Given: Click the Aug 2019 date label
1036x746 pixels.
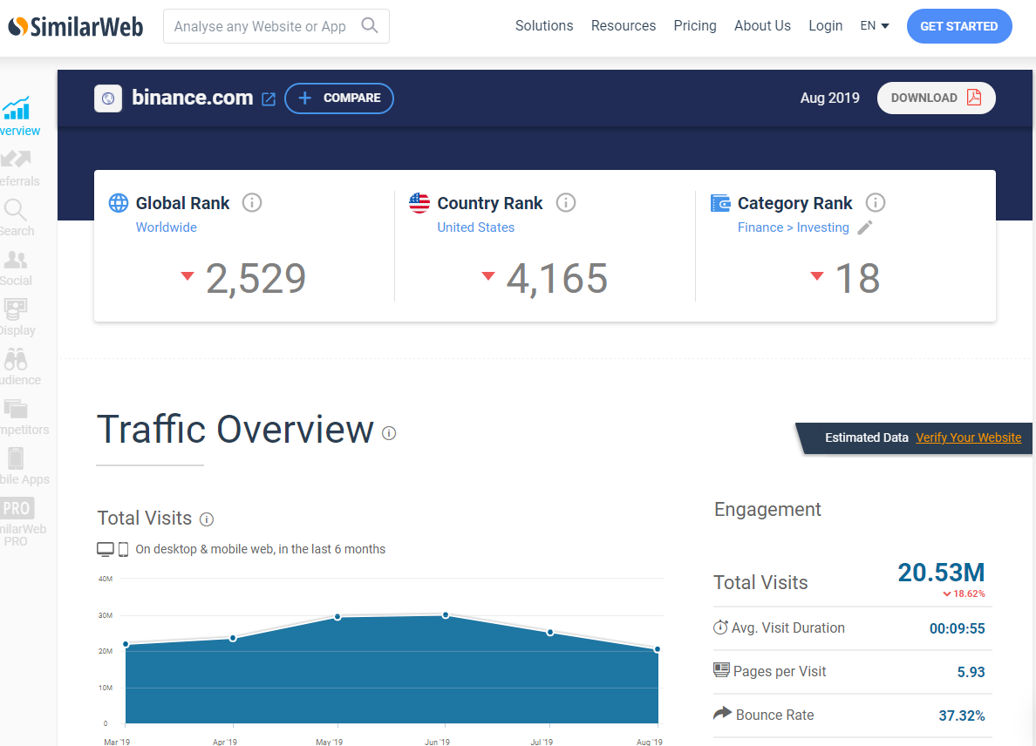Looking at the screenshot, I should 830,98.
